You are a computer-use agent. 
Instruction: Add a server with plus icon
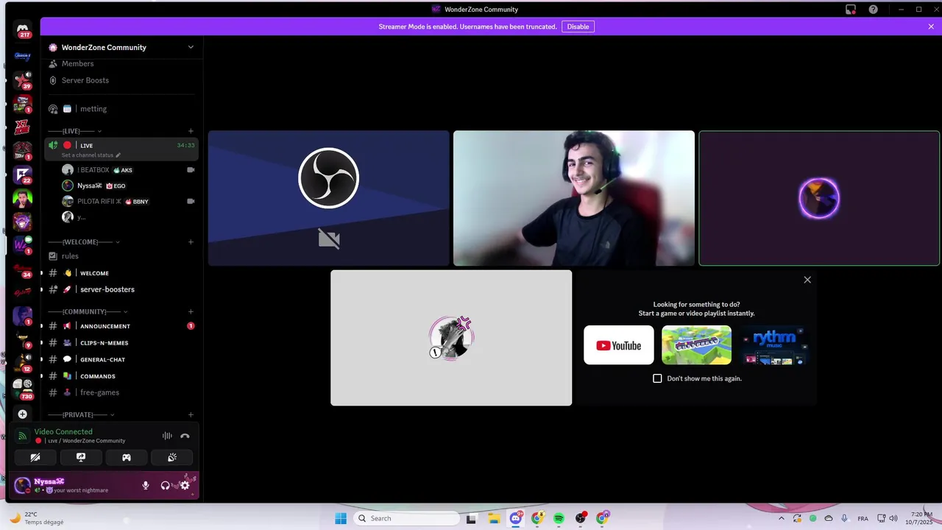(23, 414)
